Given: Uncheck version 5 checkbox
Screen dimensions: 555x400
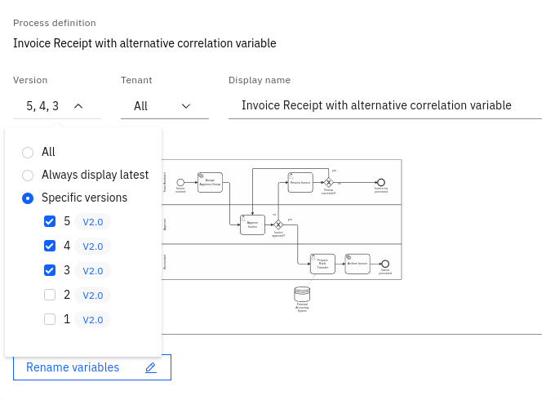Looking at the screenshot, I should pos(50,221).
